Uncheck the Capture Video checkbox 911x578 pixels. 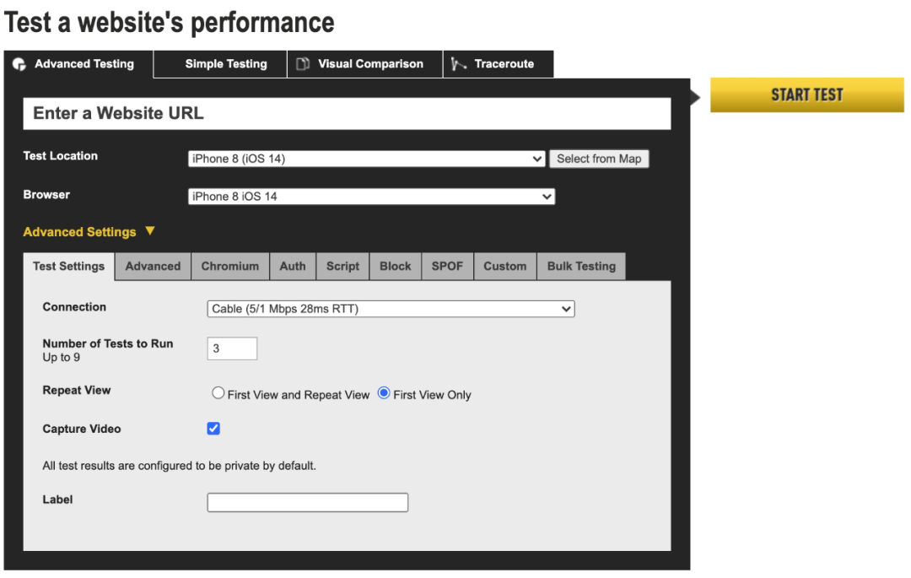click(213, 429)
